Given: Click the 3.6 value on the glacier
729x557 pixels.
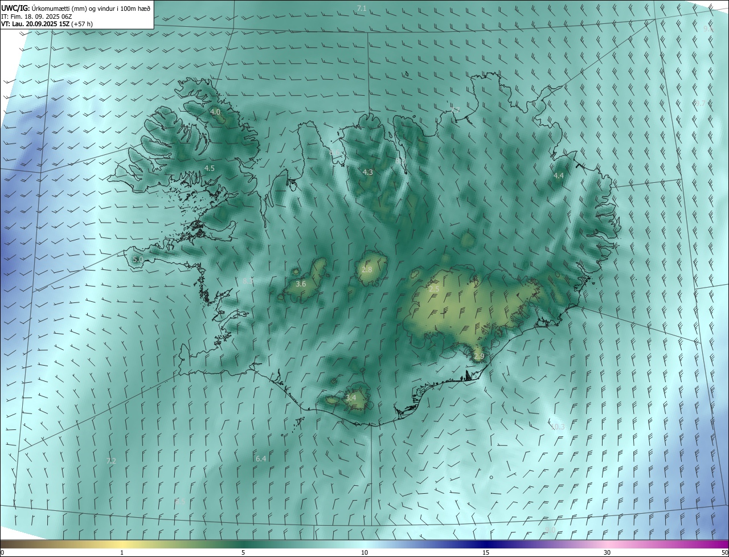Looking at the screenshot, I should point(301,284).
